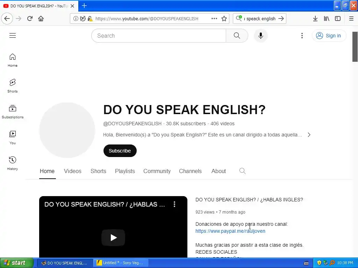
Task: Click the tracking protection shield icon
Action: tap(83, 18)
